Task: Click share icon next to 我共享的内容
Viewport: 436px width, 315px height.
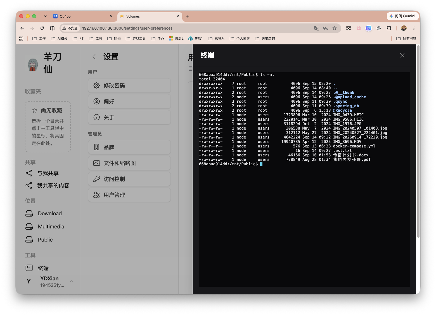Action: pos(29,185)
